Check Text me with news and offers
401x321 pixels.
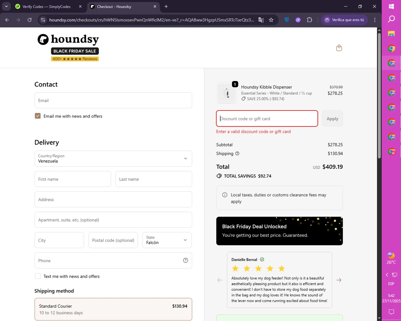pos(38,276)
